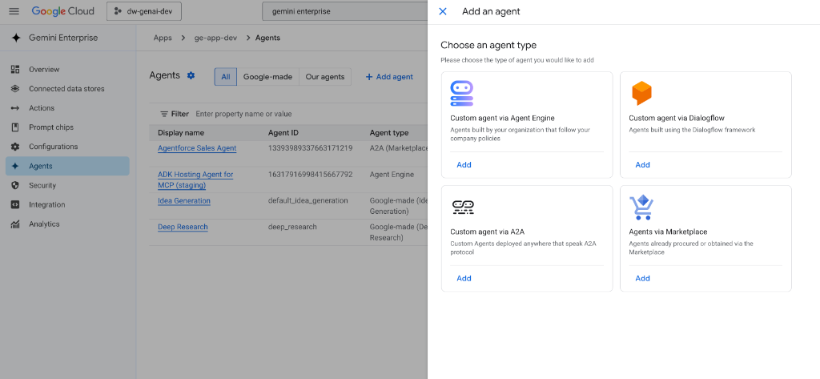Click the Configurations gear icon
The height and width of the screenshot is (379, 820).
point(15,147)
